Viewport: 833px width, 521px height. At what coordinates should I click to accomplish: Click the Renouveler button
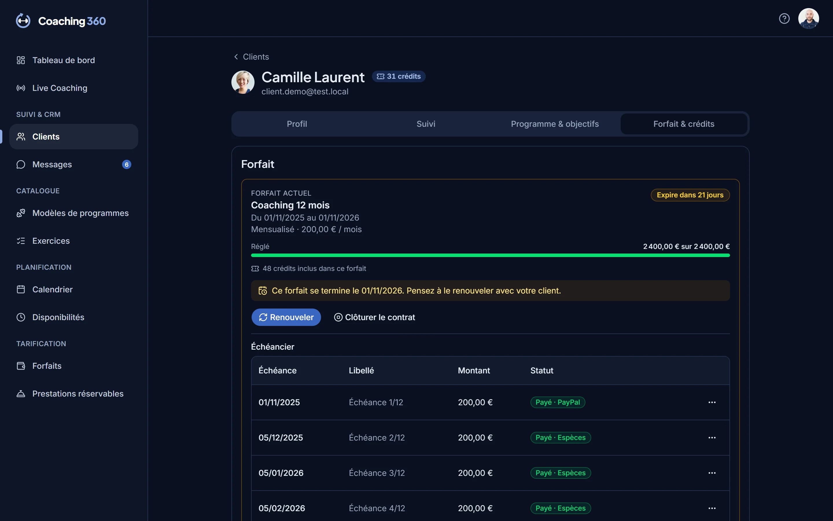click(x=286, y=317)
